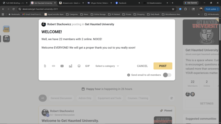Open the cat community icon in sidebar

click(6, 29)
